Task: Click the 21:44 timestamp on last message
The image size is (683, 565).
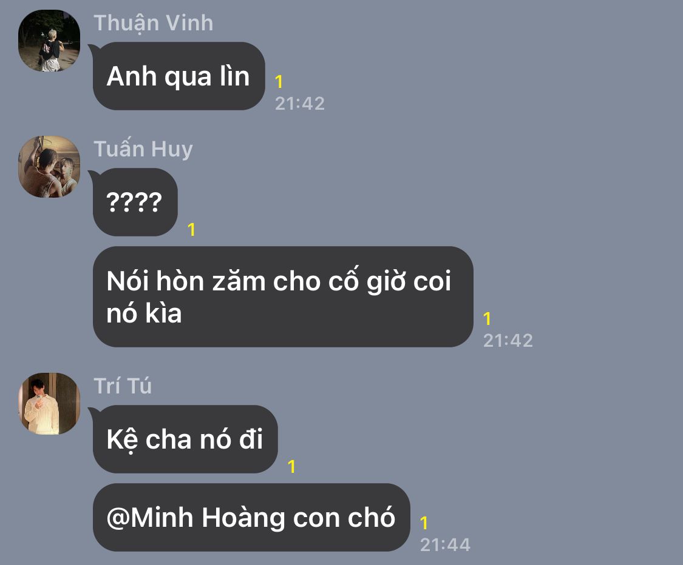Action: (445, 544)
